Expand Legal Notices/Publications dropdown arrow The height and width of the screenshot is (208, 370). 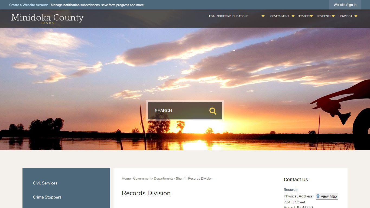[x=263, y=16]
